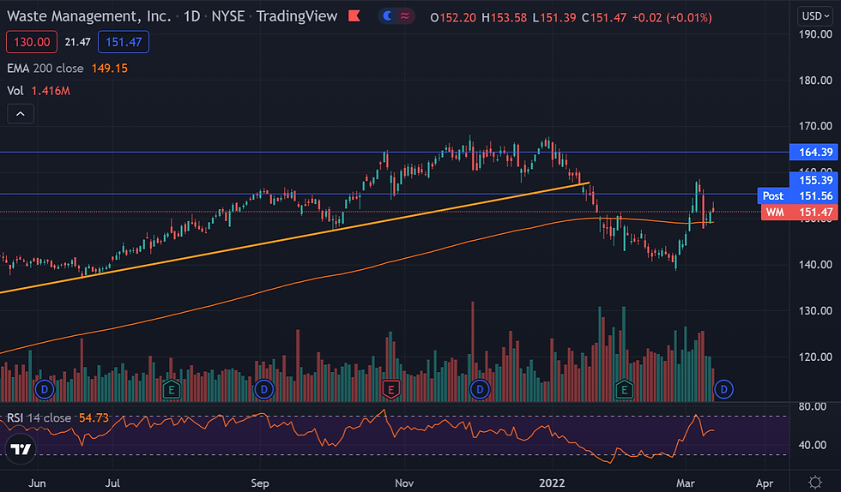Viewport: 841px width, 492px height.
Task: Select the Vol indicator label
Action: click(x=15, y=91)
